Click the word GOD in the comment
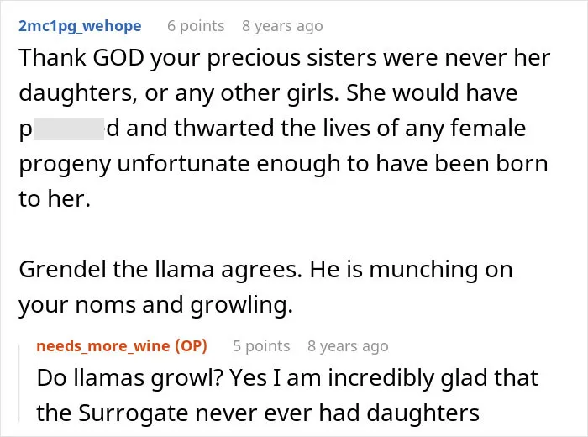 (x=118, y=58)
